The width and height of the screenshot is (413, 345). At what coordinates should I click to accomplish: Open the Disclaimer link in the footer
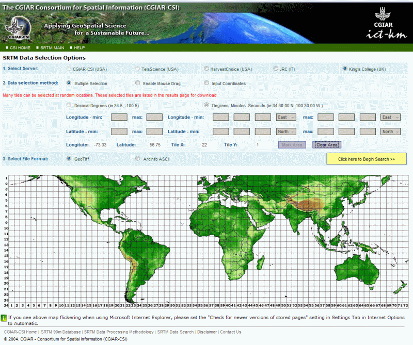[207, 332]
